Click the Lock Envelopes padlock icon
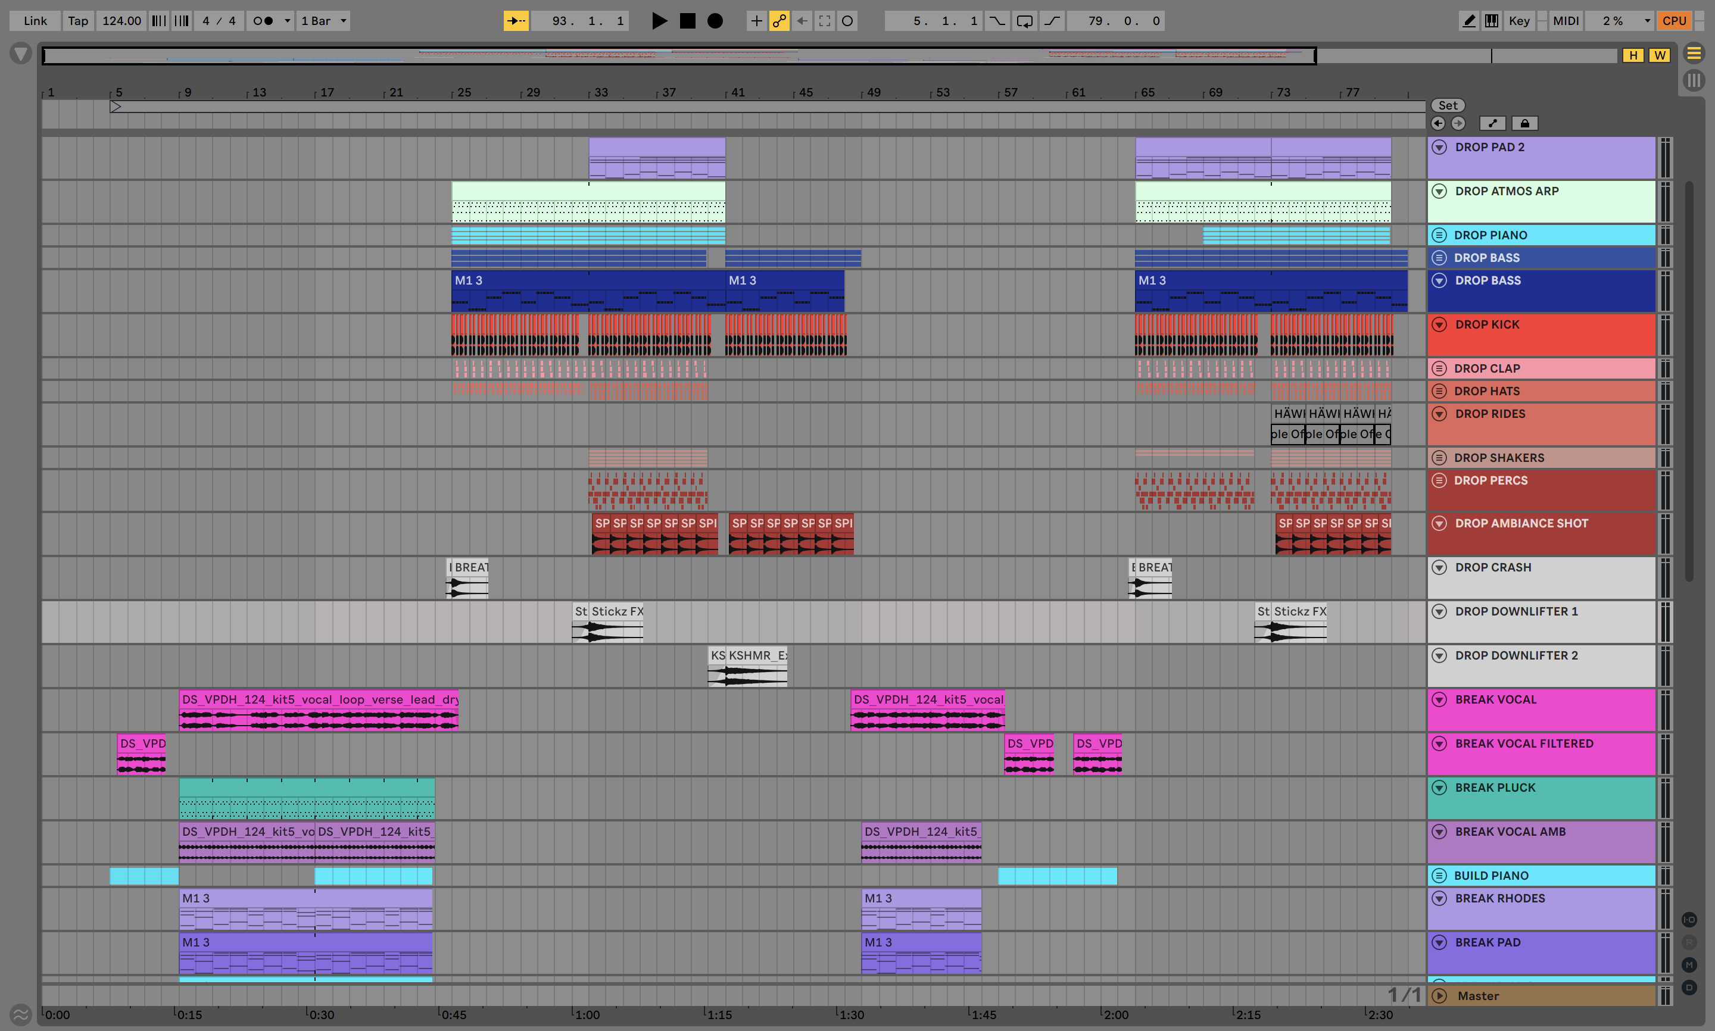 [1524, 124]
